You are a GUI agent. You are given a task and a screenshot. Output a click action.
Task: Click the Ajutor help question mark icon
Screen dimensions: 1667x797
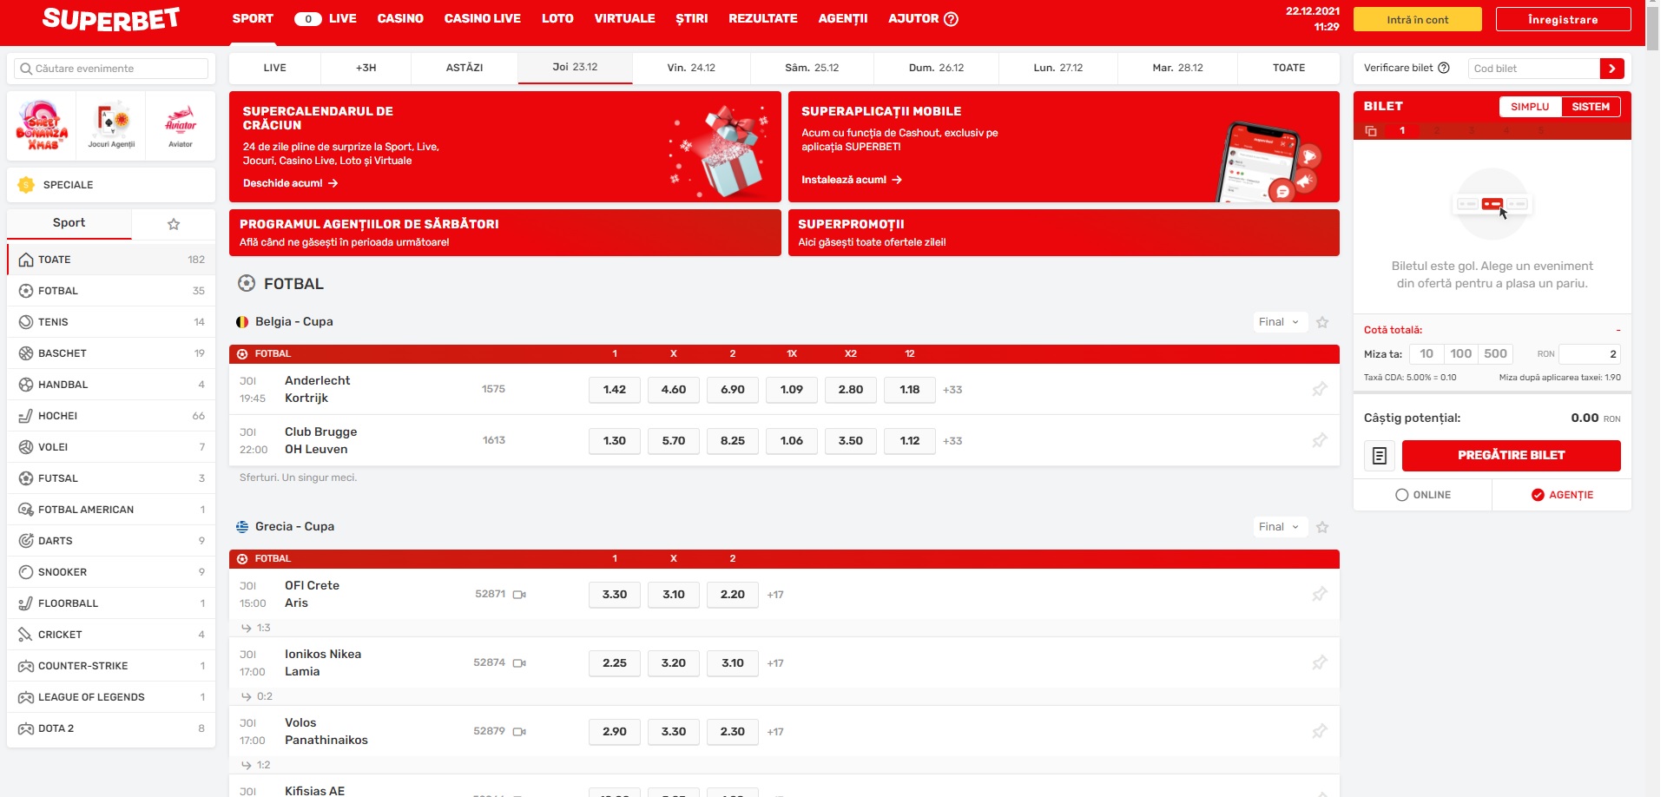[x=951, y=19]
